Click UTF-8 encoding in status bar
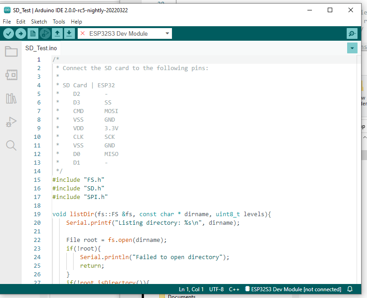367x298 pixels. (216, 289)
